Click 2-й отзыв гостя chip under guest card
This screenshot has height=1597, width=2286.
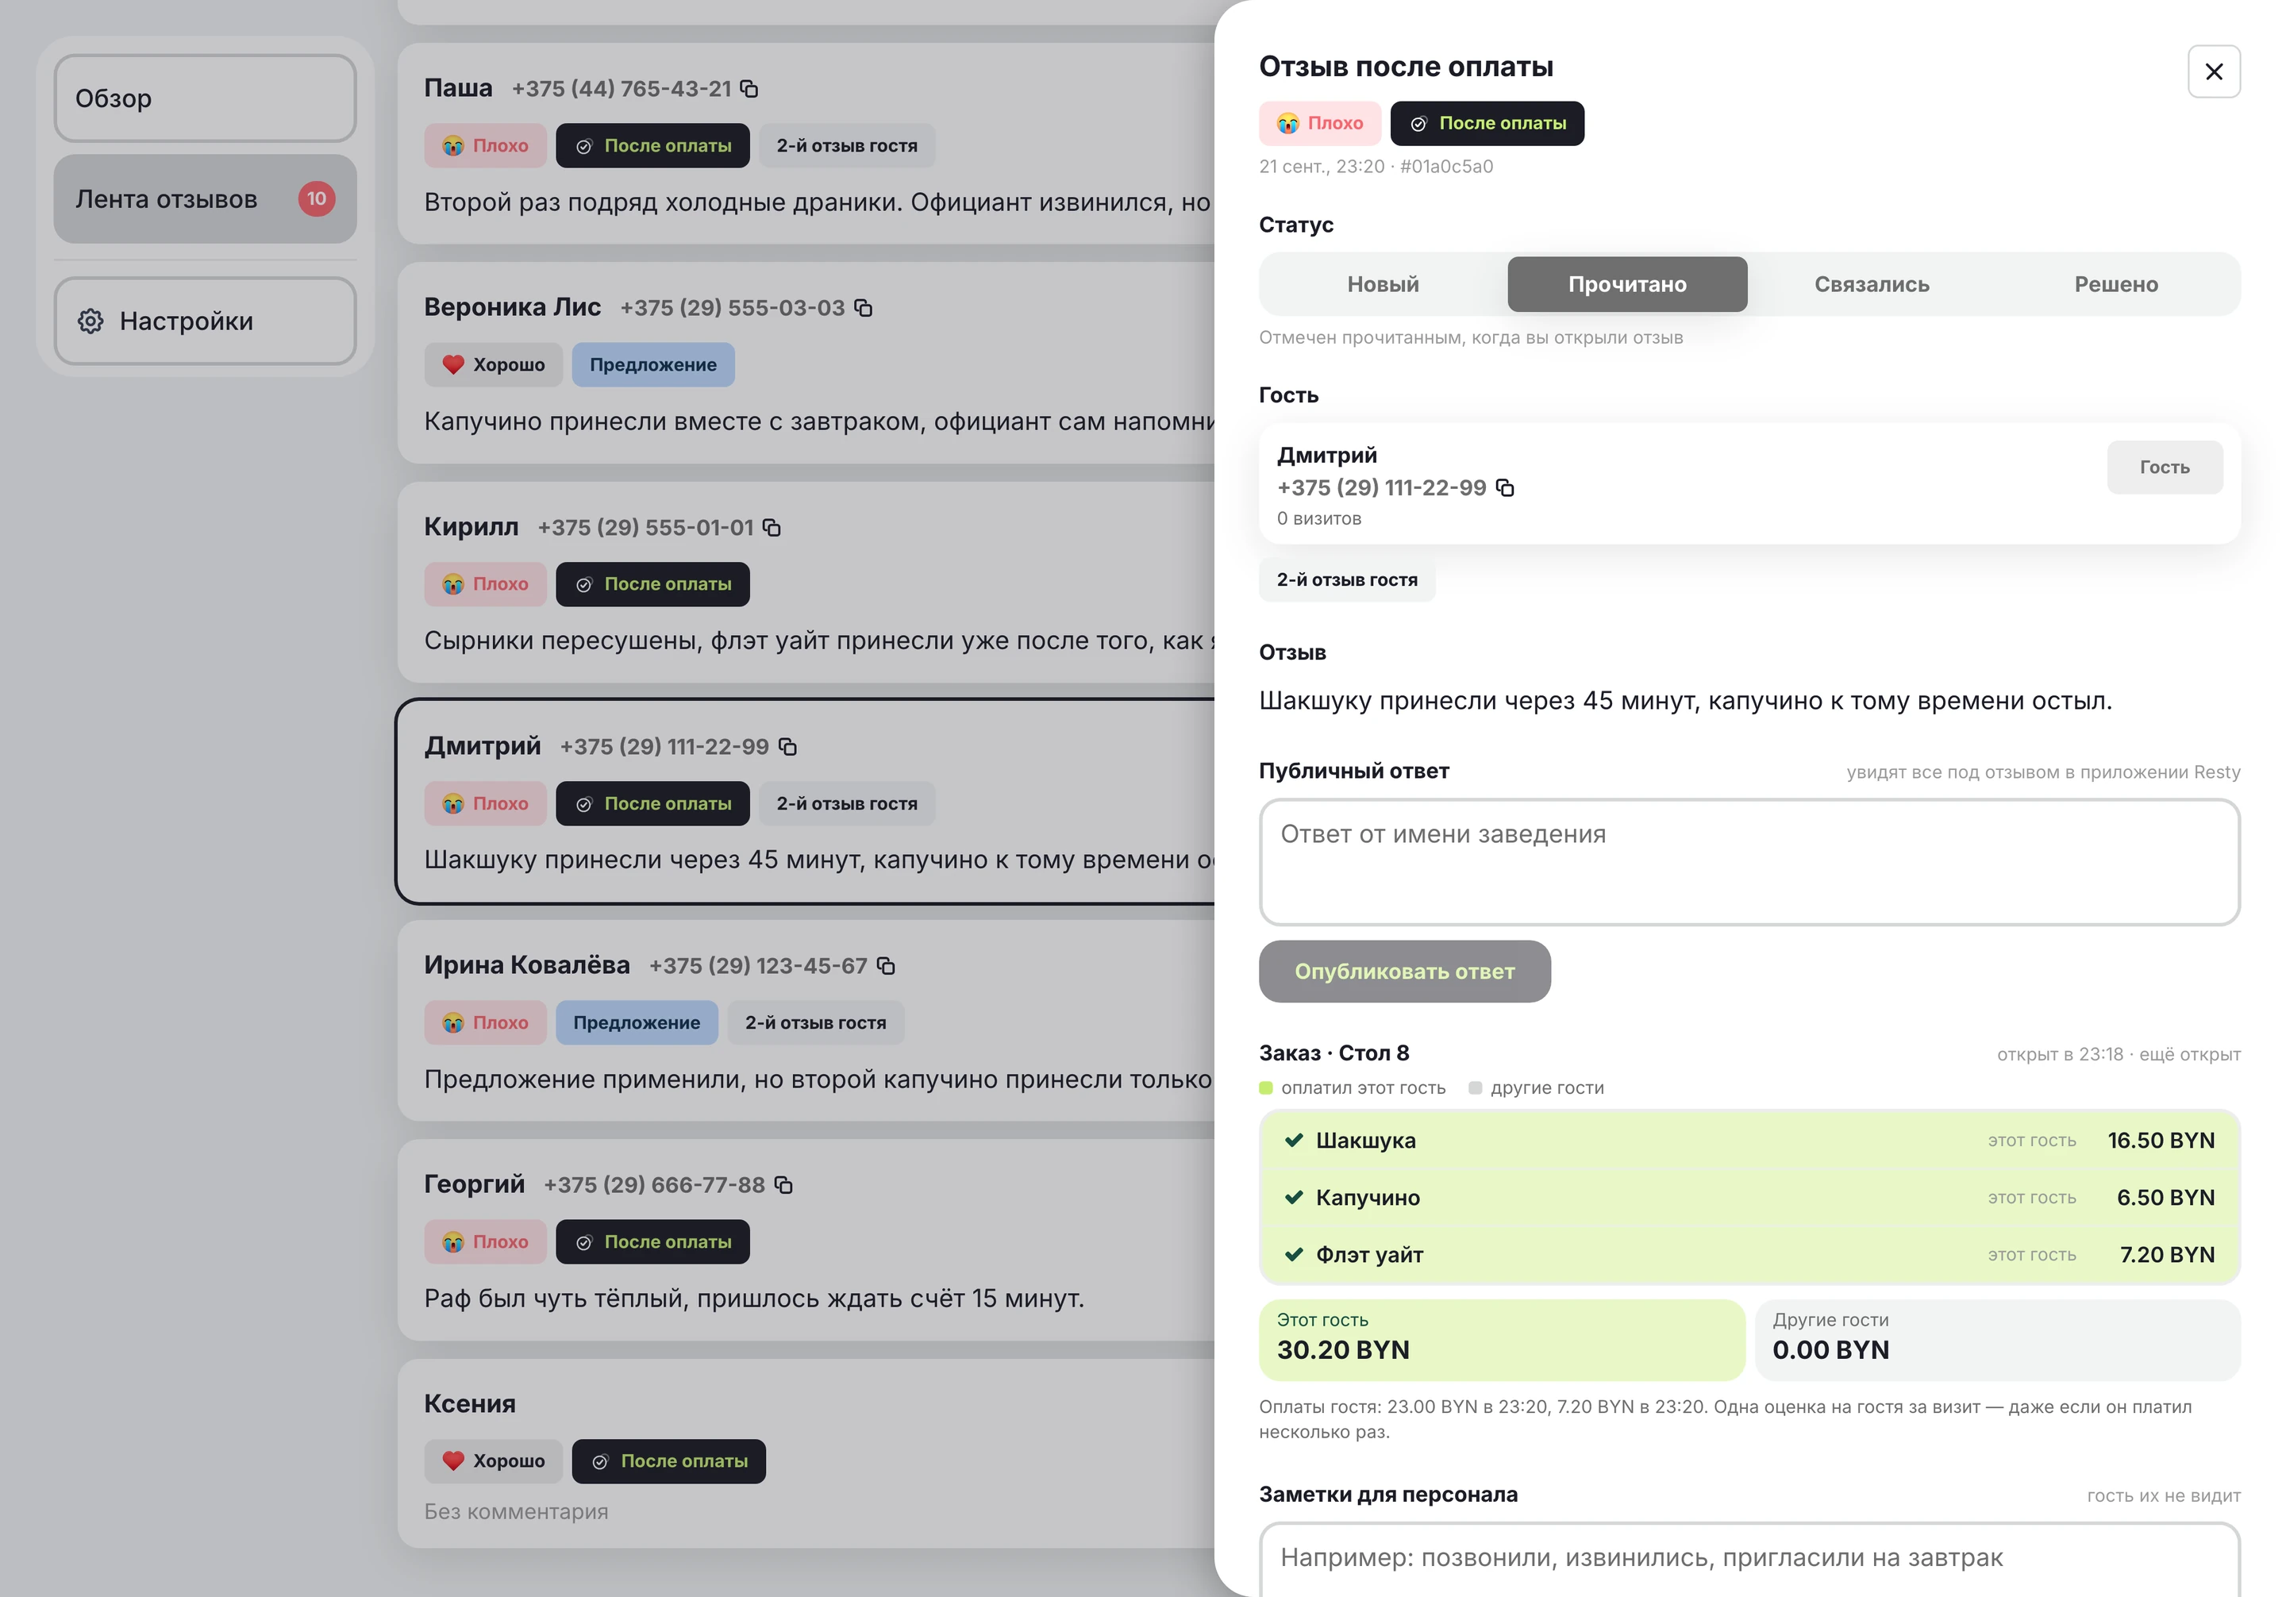click(x=1346, y=579)
